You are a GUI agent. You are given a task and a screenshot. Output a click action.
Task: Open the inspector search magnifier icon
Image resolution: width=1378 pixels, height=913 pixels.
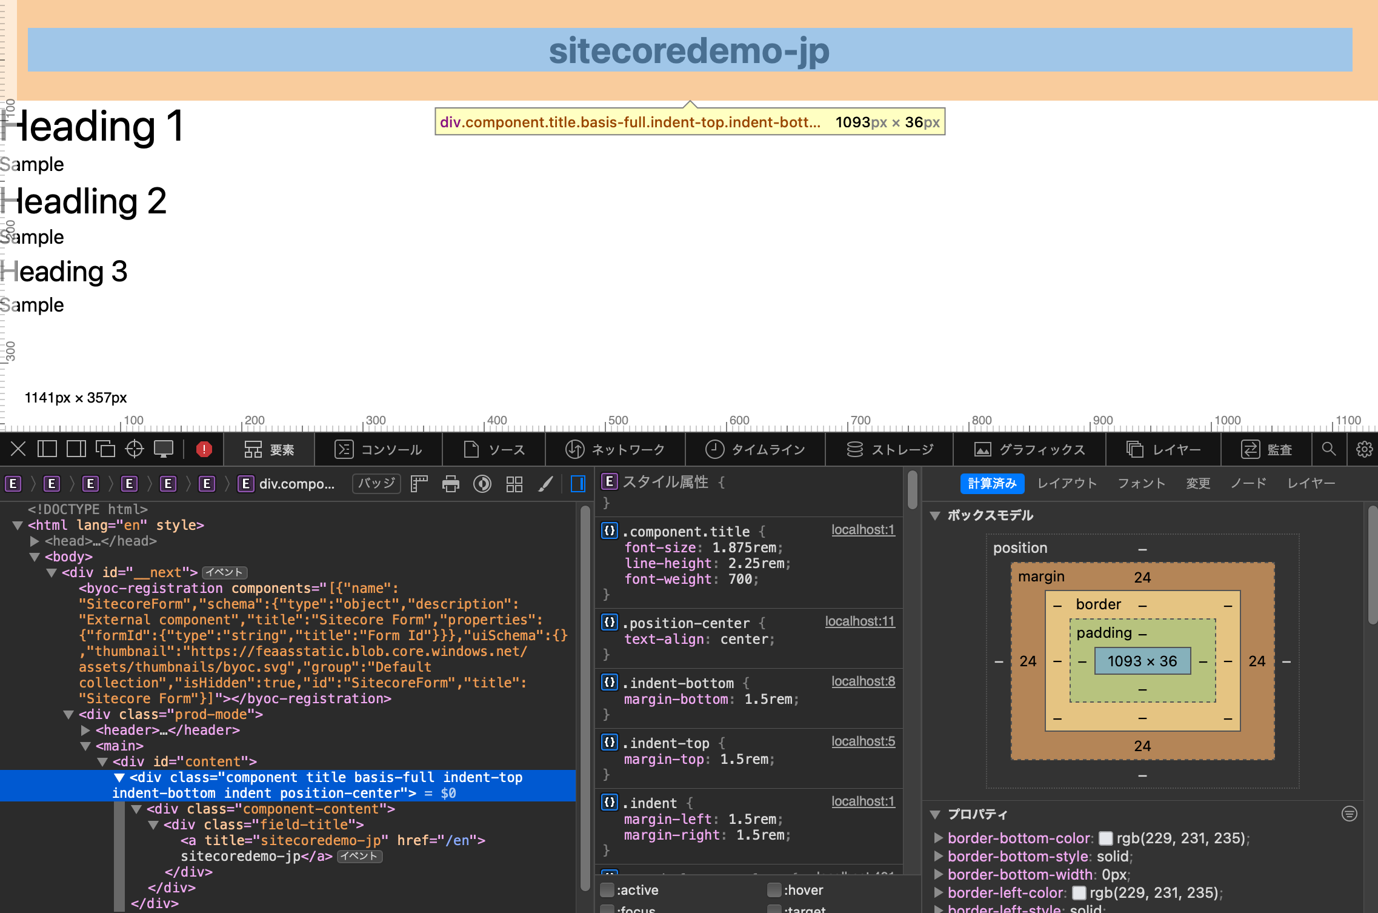coord(1329,449)
